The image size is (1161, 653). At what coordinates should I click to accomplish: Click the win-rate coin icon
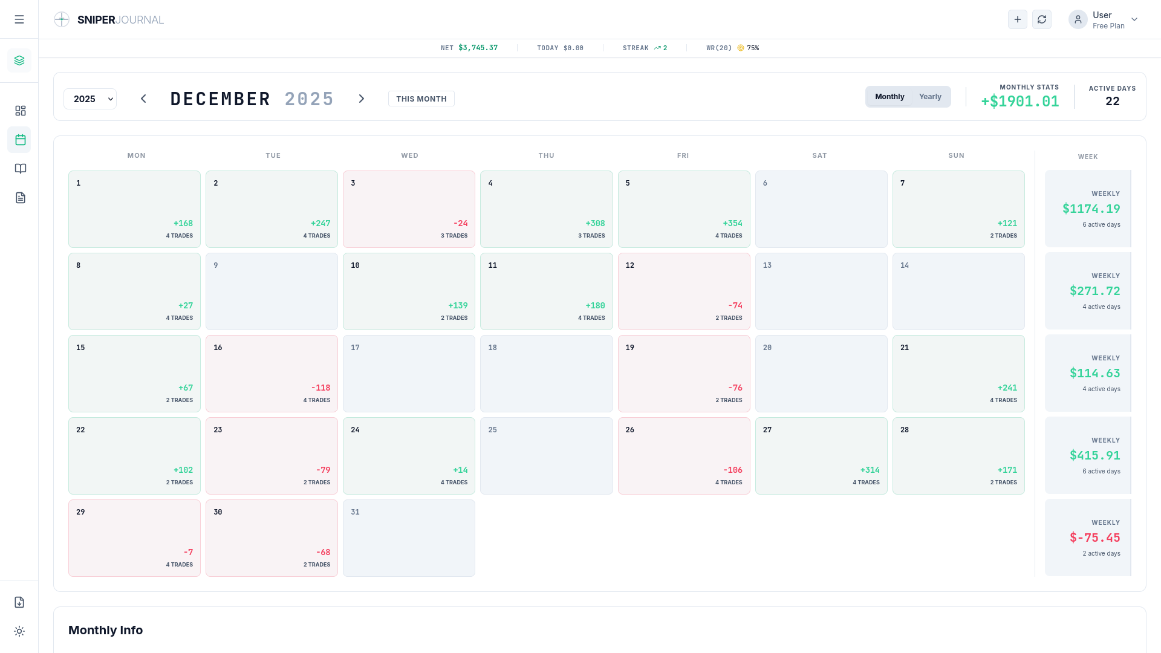741,48
